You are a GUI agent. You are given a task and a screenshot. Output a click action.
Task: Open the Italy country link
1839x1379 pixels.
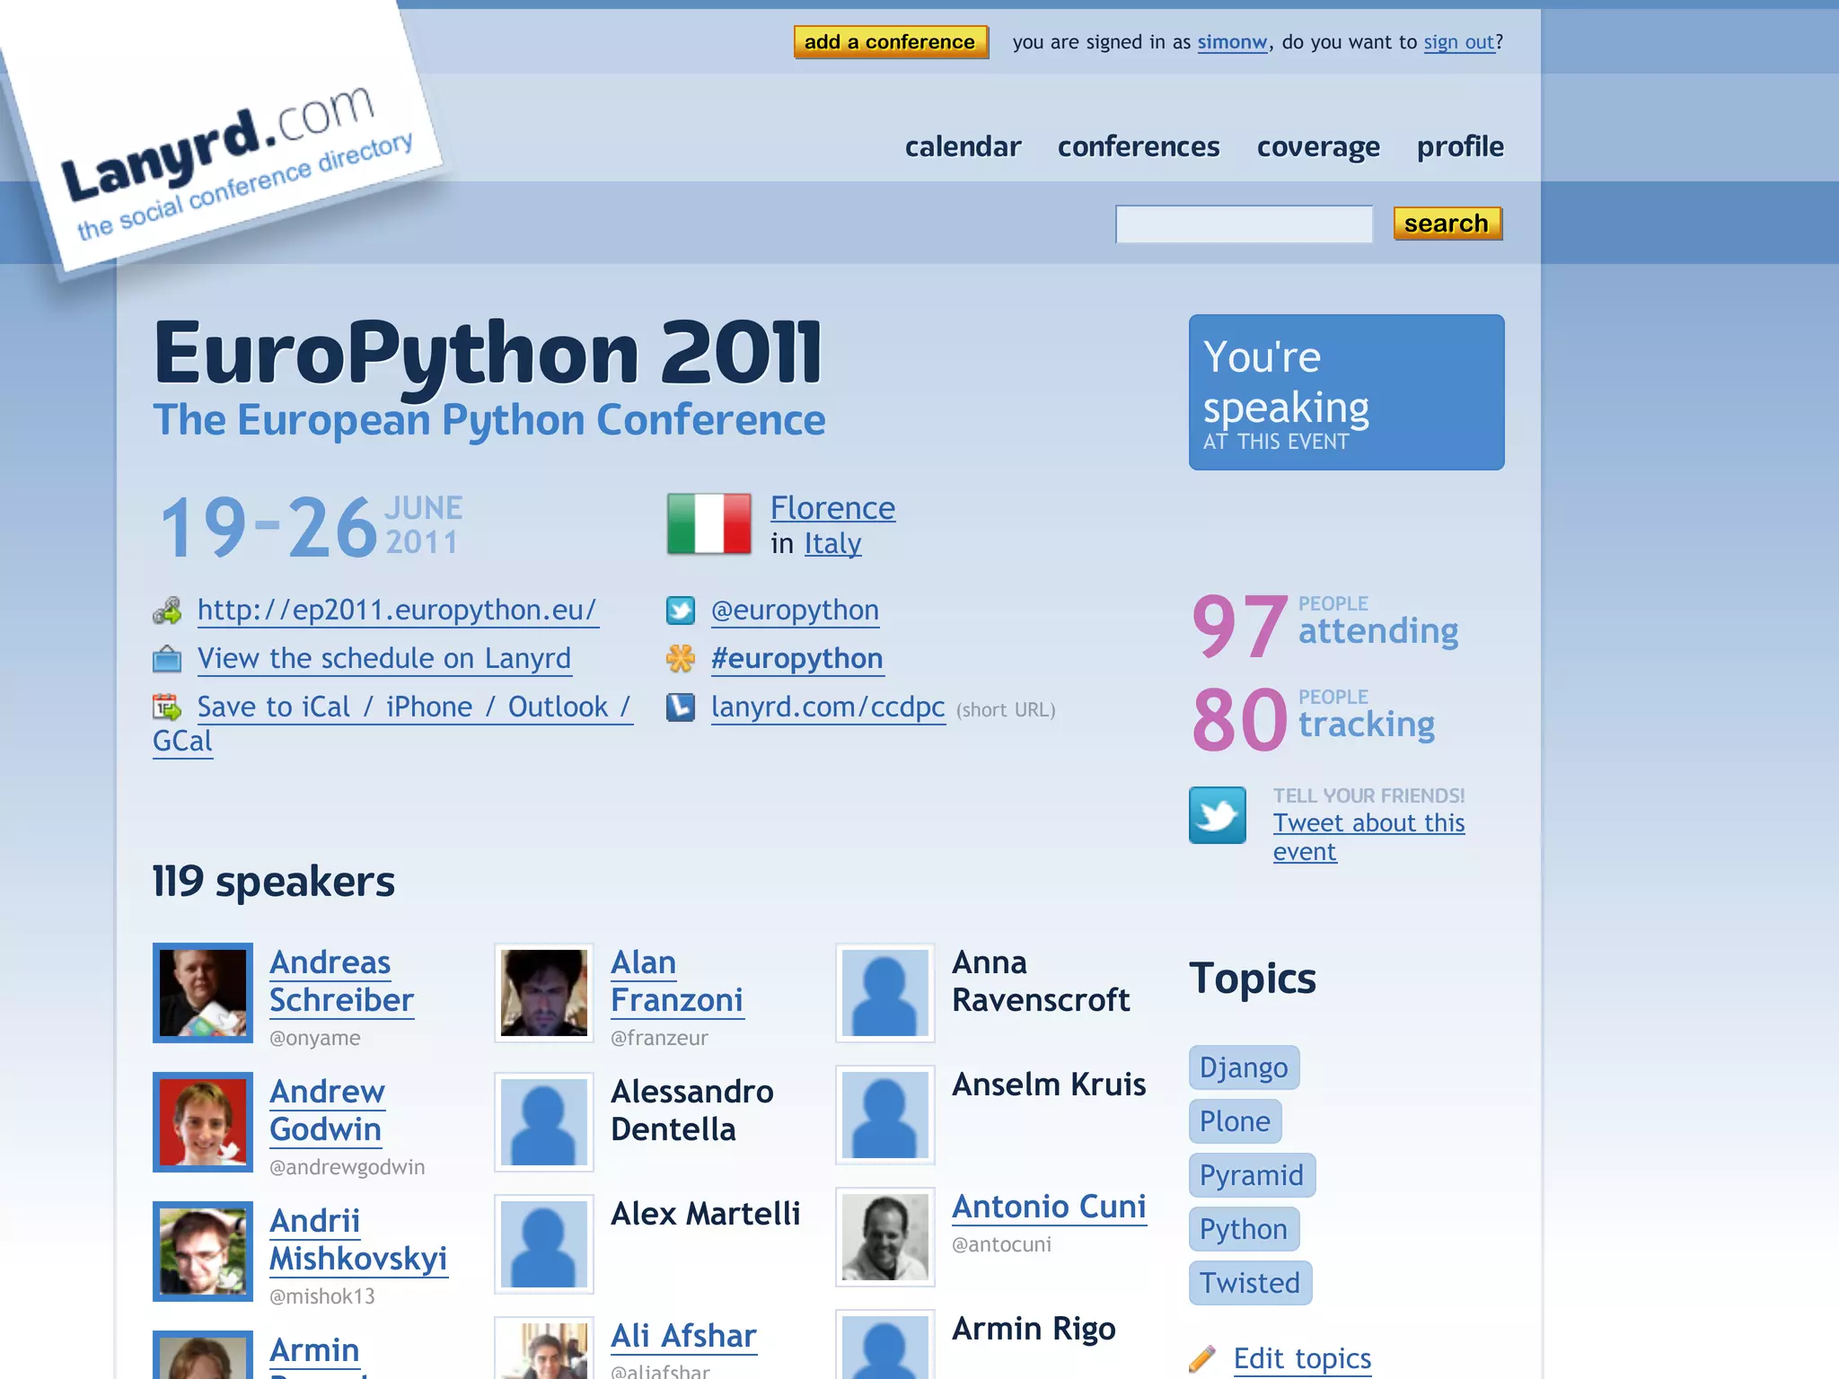pyautogui.click(x=832, y=544)
